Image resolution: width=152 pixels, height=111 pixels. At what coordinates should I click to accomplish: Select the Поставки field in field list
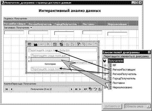pos(119,83)
